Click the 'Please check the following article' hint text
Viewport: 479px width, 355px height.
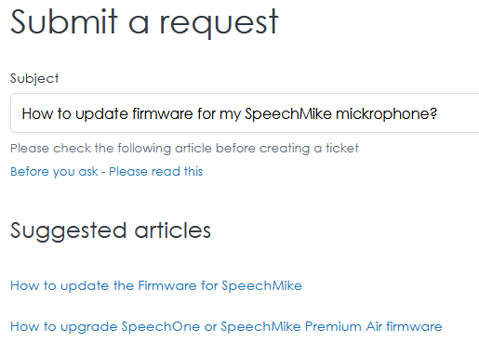(x=184, y=149)
